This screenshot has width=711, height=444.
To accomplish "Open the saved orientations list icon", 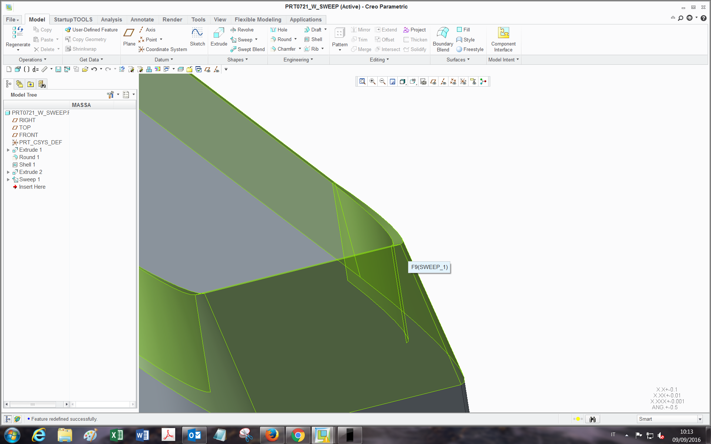I will (x=413, y=81).
